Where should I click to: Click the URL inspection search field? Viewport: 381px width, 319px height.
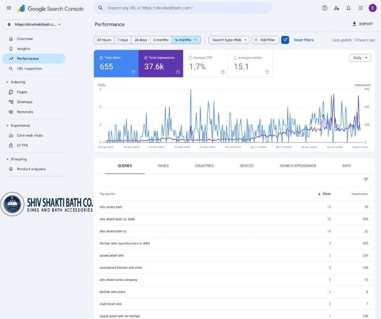click(x=182, y=8)
